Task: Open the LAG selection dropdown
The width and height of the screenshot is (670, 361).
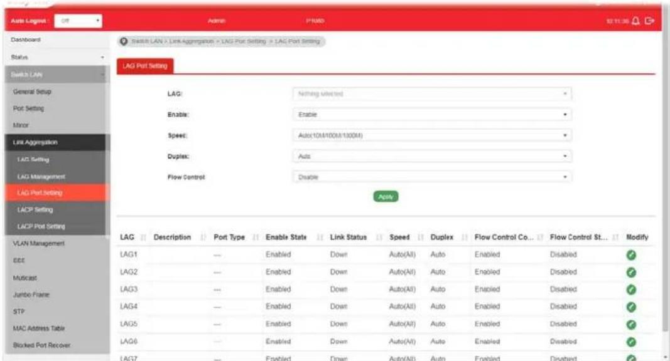Action: pyautogui.click(x=432, y=94)
